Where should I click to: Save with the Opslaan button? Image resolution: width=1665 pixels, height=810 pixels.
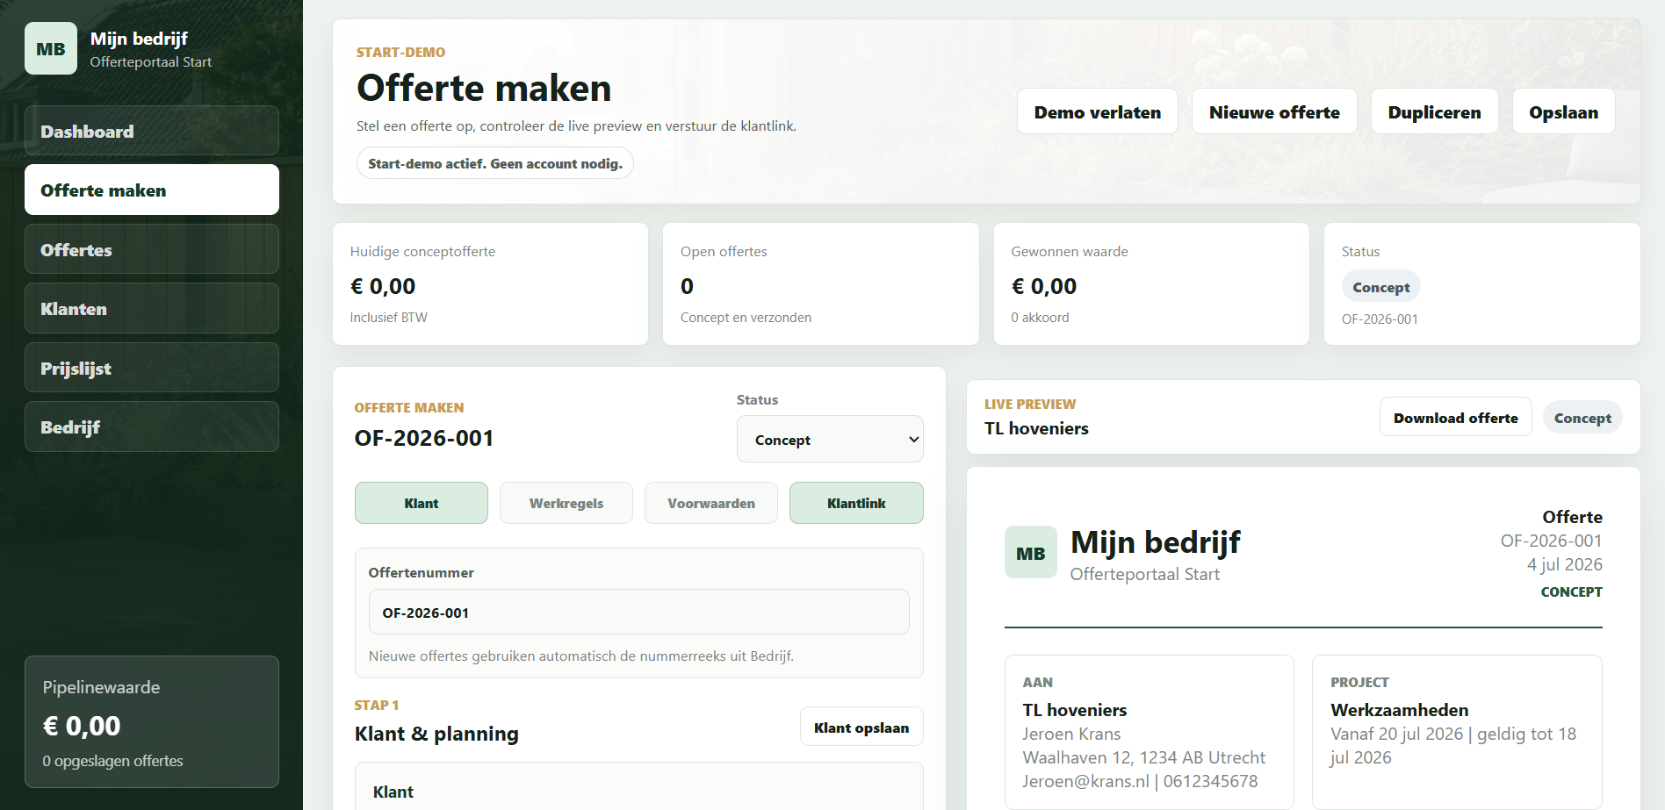(x=1563, y=111)
